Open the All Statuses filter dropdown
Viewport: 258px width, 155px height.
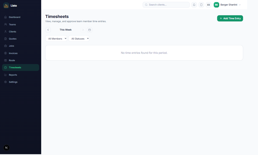(79, 38)
